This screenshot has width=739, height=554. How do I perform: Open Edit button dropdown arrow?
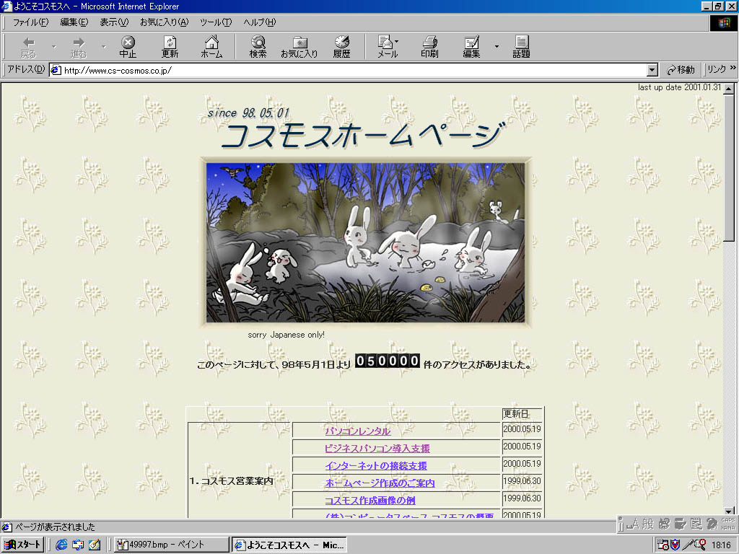[497, 47]
